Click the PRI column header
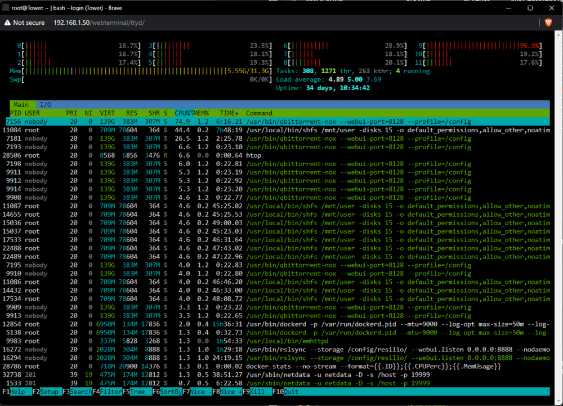The height and width of the screenshot is (406, 563). pos(72,113)
